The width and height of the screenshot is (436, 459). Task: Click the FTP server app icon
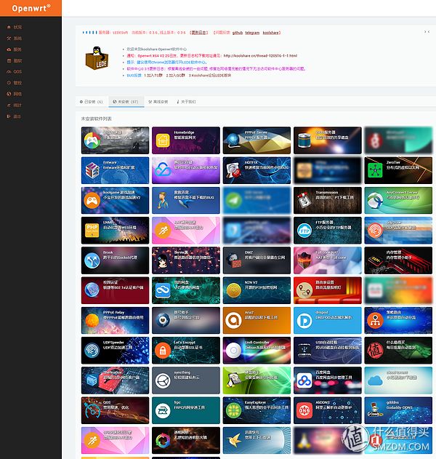pyautogui.click(x=304, y=229)
